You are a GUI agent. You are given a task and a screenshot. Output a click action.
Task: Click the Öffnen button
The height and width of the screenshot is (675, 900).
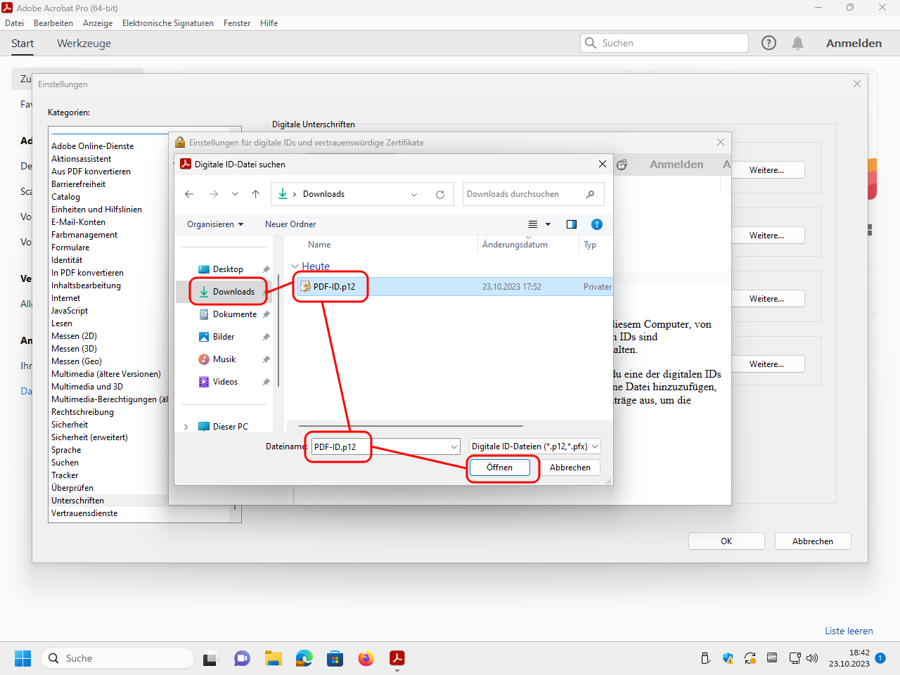[499, 468]
